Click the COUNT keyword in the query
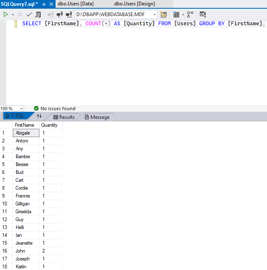Viewport: 267px width, 270px height. (93, 24)
